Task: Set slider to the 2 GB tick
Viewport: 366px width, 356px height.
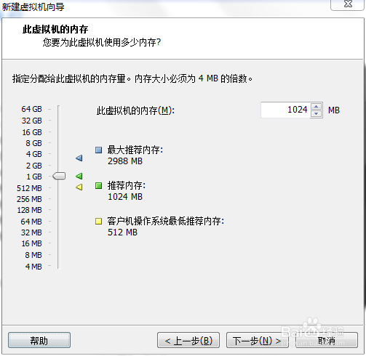Action: pyautogui.click(x=58, y=166)
